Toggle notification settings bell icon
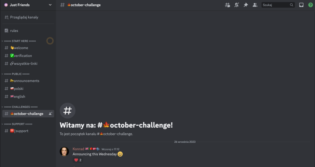Image resolution: width=315 pixels, height=167 pixels. click(237, 5)
